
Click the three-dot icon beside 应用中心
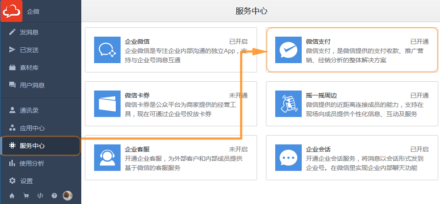click(x=12, y=128)
